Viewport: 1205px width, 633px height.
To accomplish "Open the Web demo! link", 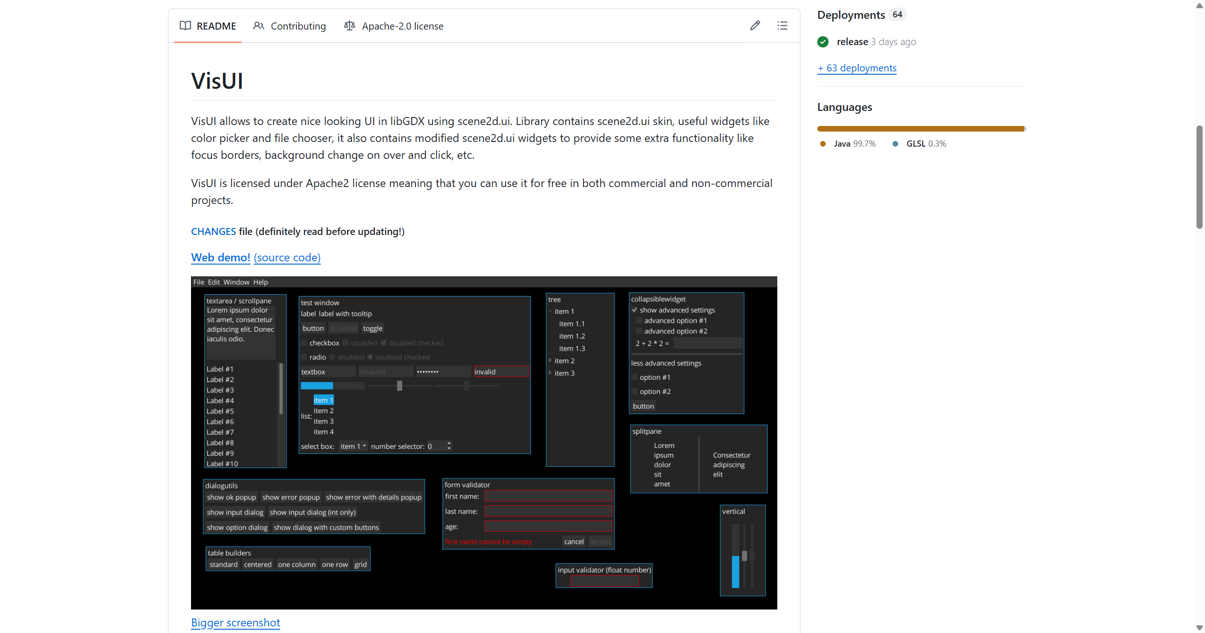I will pos(221,258).
